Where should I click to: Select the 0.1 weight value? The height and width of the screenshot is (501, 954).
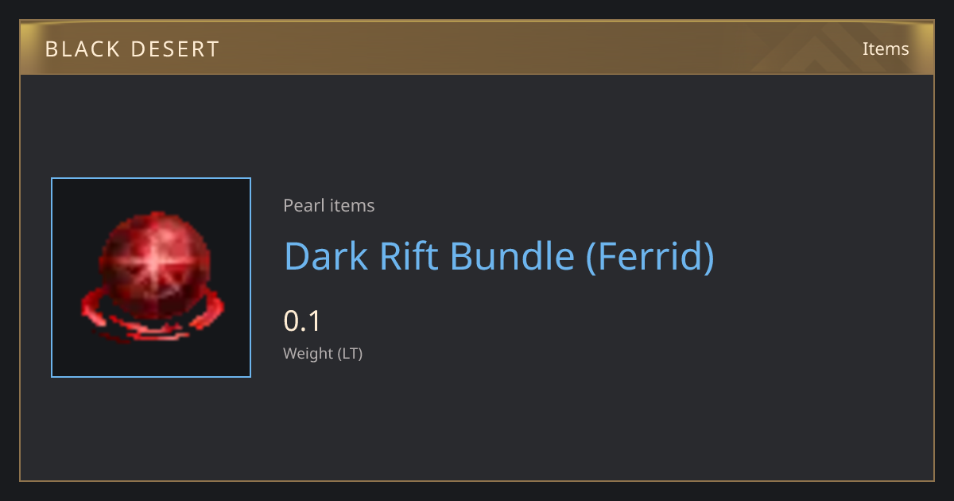(x=302, y=321)
